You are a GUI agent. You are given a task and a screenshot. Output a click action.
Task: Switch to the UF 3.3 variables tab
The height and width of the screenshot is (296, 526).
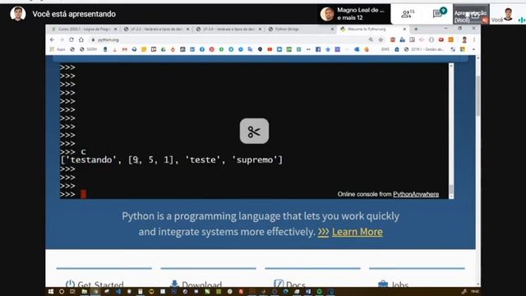click(x=156, y=30)
